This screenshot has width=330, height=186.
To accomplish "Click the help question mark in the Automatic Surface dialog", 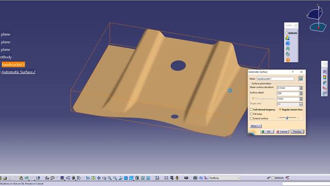I will point(292,72).
